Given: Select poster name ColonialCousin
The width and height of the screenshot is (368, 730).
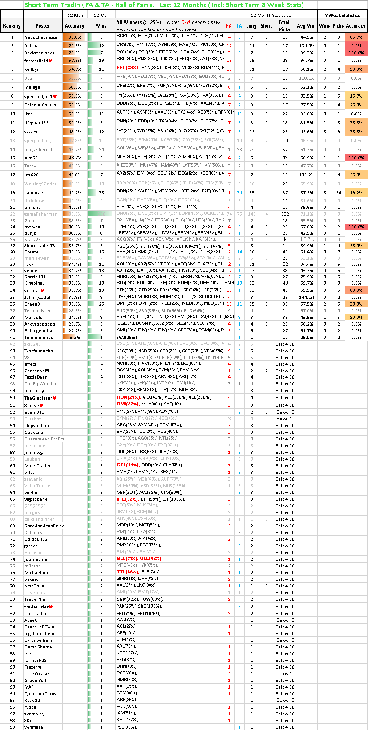Looking at the screenshot, I should coord(40,105).
